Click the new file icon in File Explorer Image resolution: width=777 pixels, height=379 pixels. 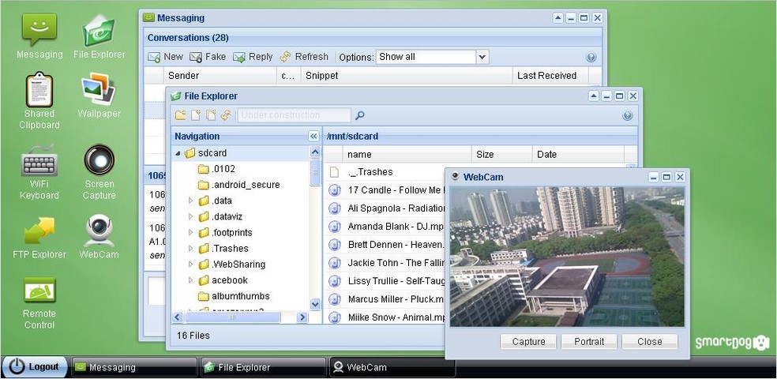pos(196,115)
